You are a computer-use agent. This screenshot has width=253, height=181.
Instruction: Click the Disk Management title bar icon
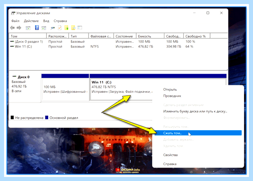(13, 13)
